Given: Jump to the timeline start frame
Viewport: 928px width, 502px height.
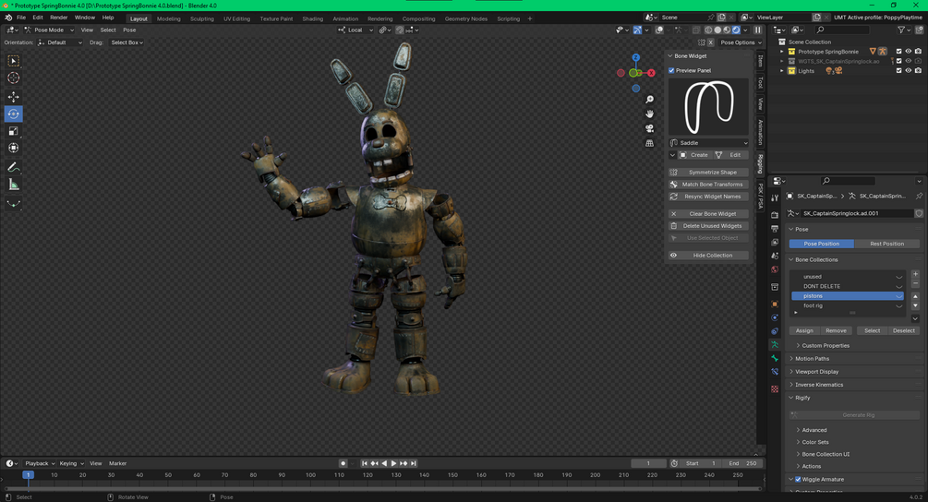Looking at the screenshot, I should pyautogui.click(x=365, y=463).
